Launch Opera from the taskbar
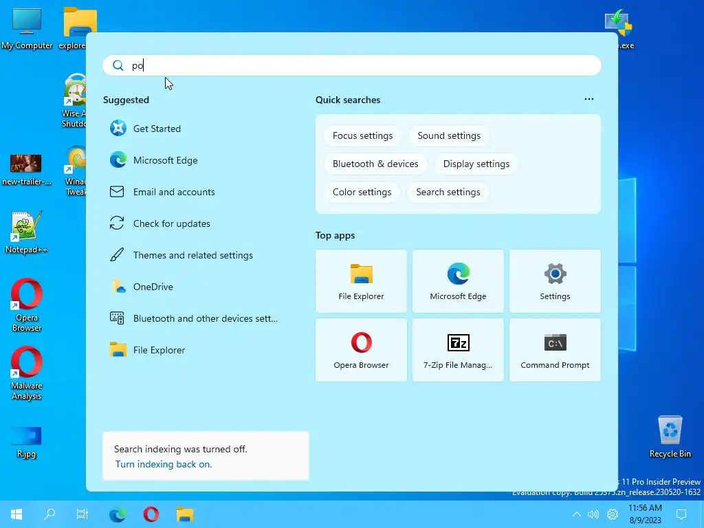 point(151,514)
